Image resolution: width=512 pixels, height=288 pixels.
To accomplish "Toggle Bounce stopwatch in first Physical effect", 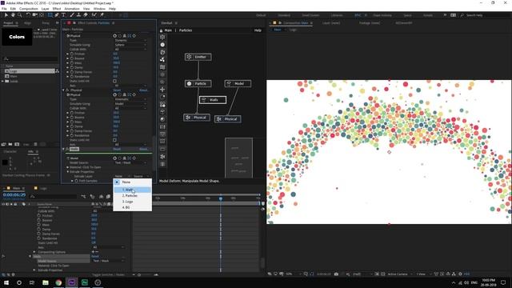I will 72,58.
